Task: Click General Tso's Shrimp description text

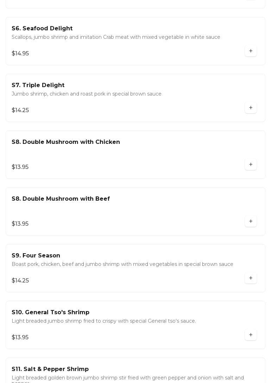Action: click(104, 321)
